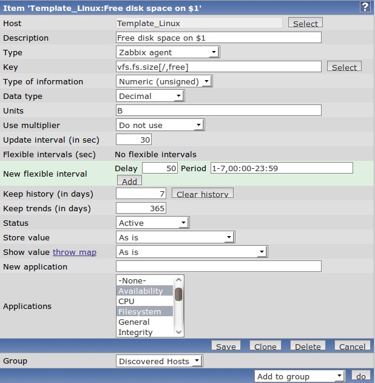Click the help question mark icon
375x383 pixels.
[365, 7]
